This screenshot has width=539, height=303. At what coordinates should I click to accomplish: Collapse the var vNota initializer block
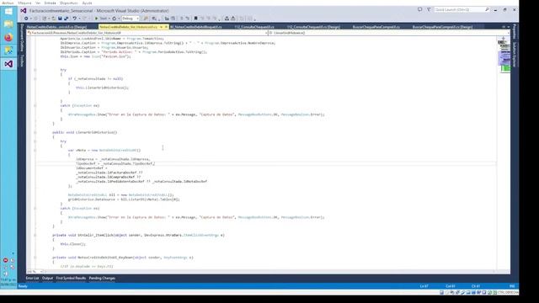click(x=35, y=151)
